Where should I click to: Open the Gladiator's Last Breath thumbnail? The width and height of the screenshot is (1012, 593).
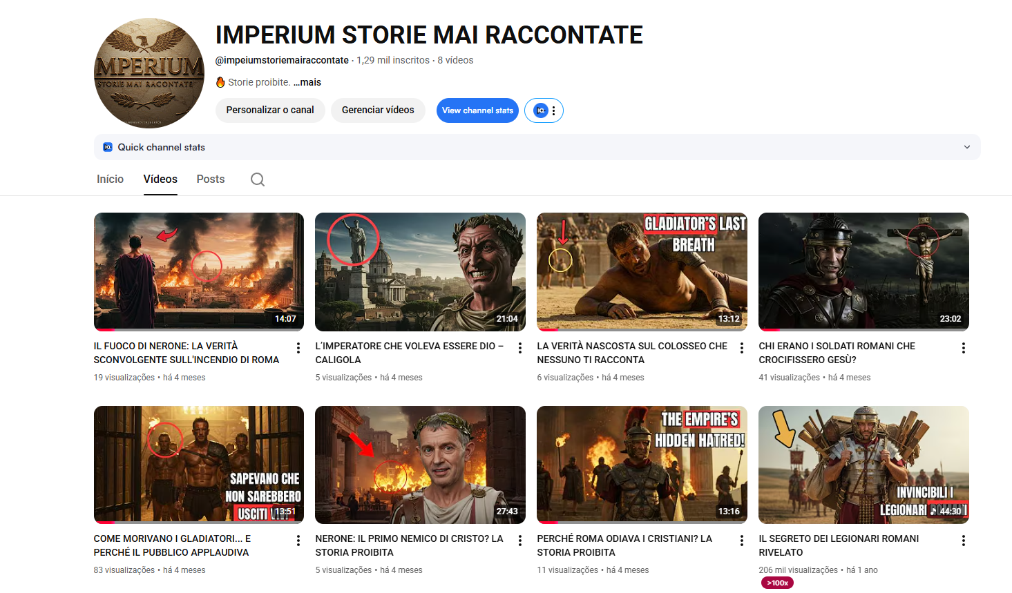(642, 271)
